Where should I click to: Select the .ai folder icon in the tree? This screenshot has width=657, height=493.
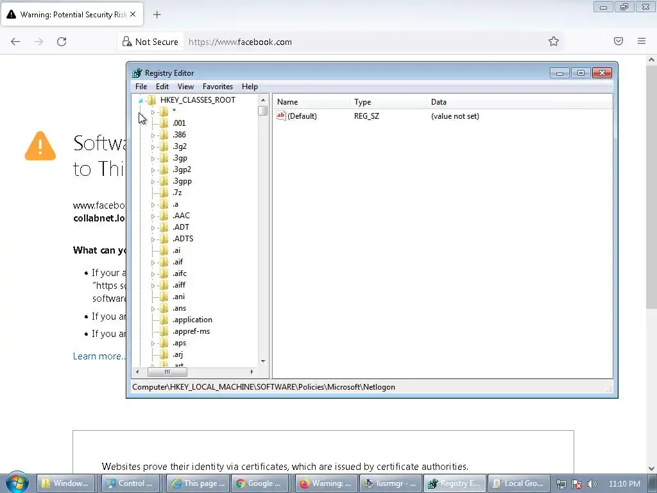[164, 250]
